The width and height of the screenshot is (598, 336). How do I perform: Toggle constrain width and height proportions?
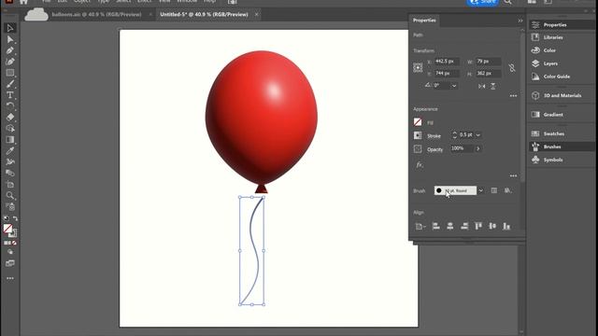point(512,68)
